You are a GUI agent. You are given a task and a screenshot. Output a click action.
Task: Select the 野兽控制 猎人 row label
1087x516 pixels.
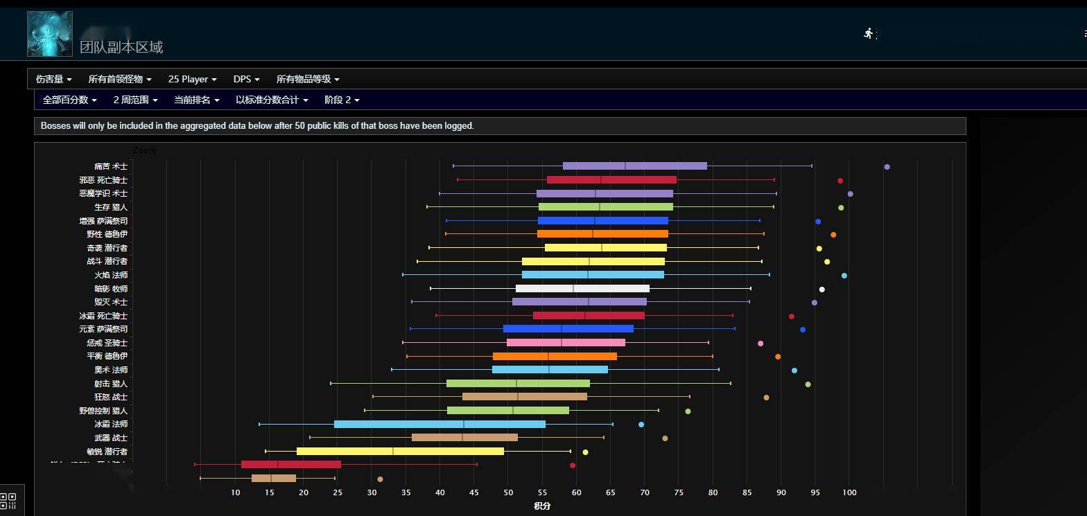103,411
